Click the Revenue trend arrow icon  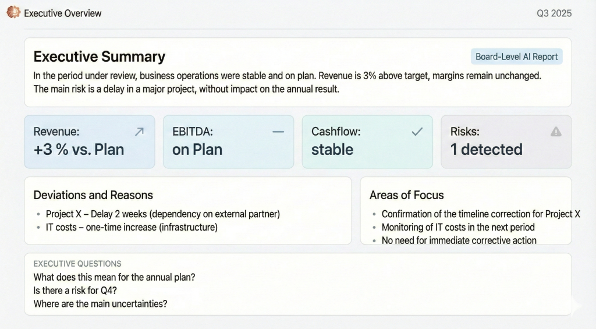[x=139, y=132]
